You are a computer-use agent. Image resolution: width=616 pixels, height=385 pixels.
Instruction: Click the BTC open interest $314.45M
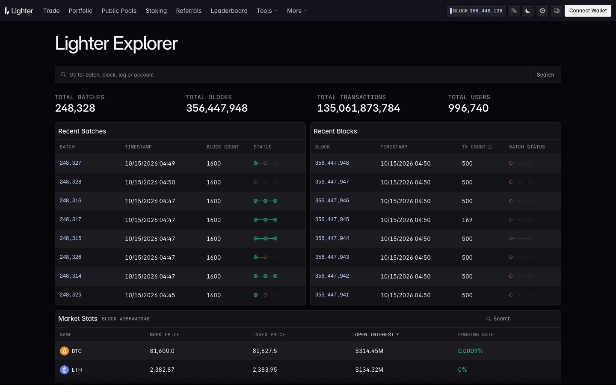(369, 351)
